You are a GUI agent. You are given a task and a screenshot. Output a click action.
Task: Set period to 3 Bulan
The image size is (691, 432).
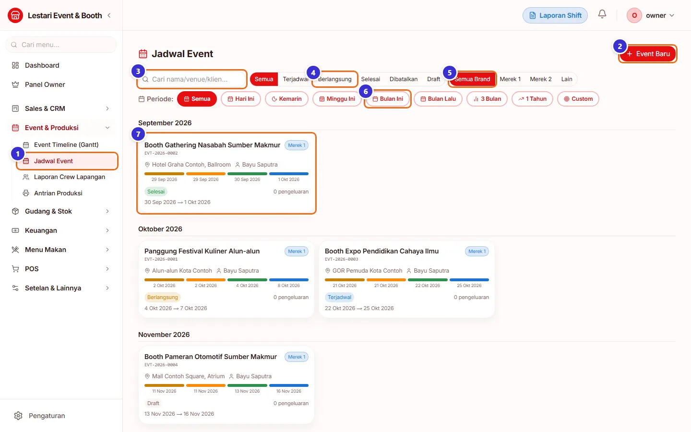click(x=487, y=99)
